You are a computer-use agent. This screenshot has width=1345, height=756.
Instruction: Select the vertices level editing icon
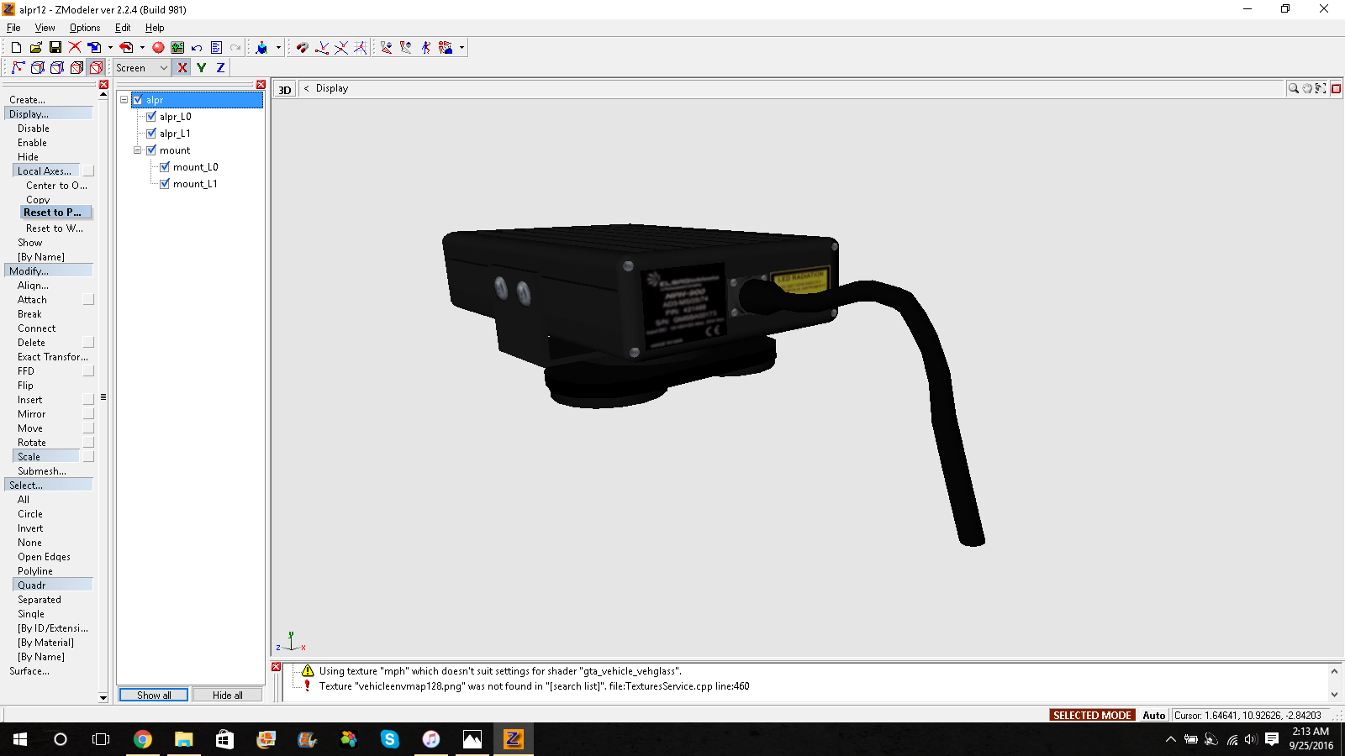coord(18,68)
